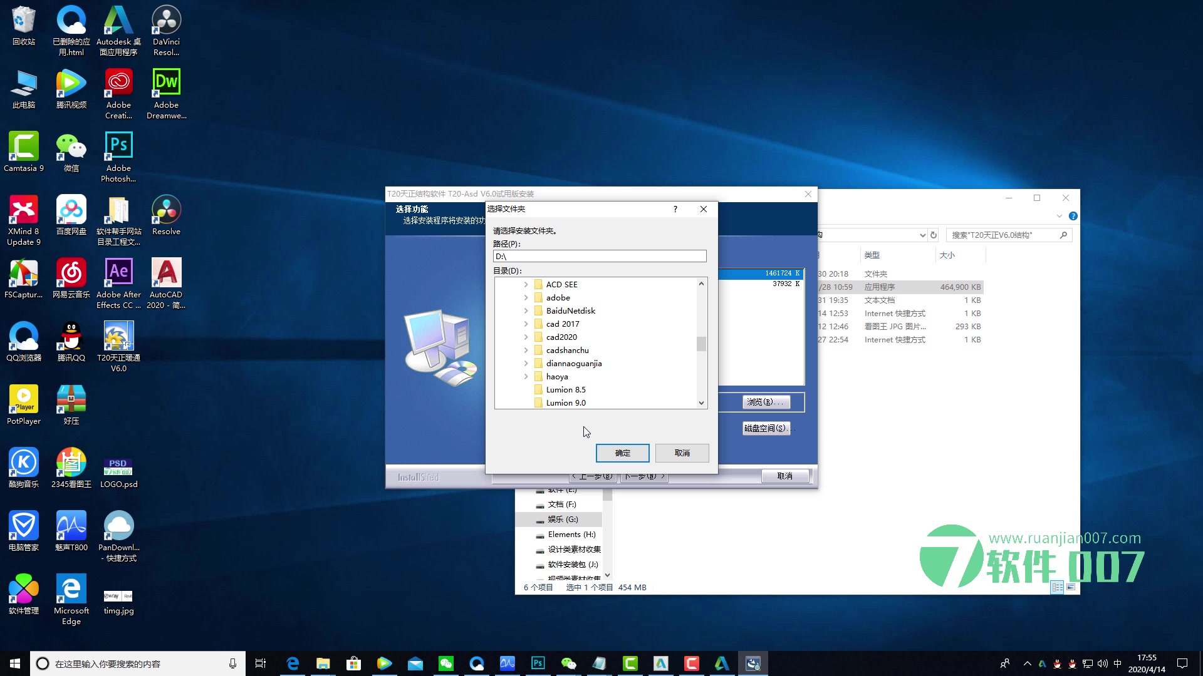Screen dimensions: 1203x676
Task: Click taskbar search box
Action: (138, 663)
